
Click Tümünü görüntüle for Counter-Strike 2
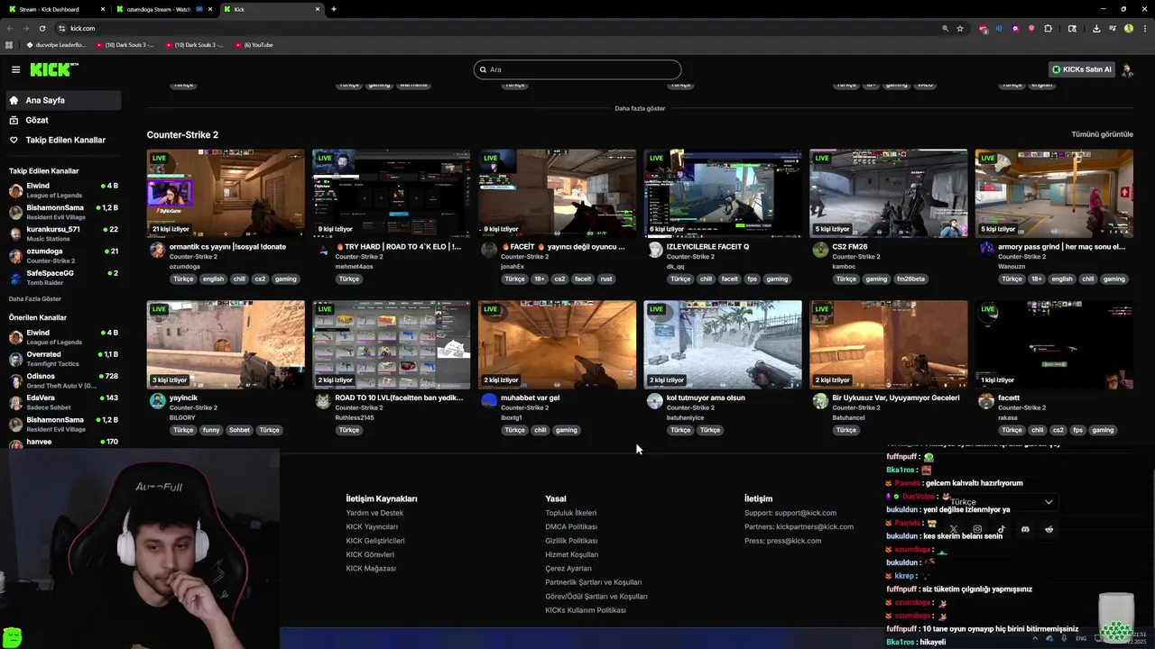(1102, 134)
